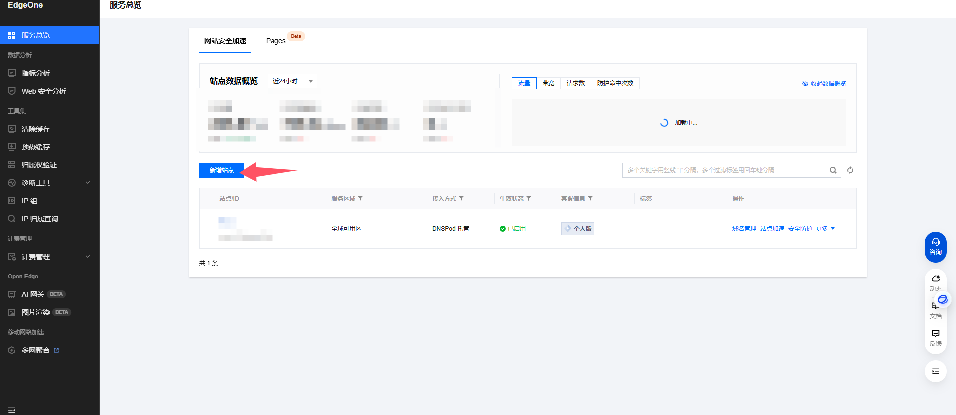Open the 多网聚合 external link icon
956x415 pixels.
(56, 350)
